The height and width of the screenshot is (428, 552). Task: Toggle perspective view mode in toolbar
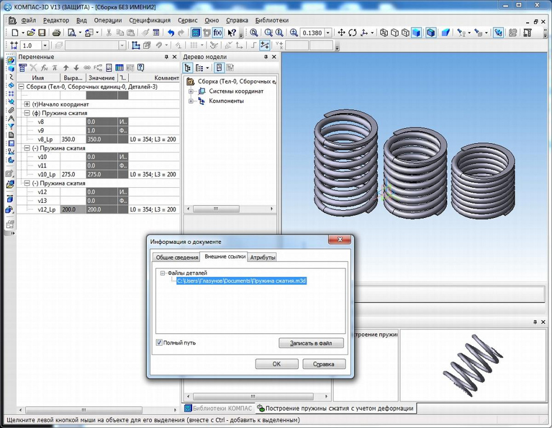446,33
